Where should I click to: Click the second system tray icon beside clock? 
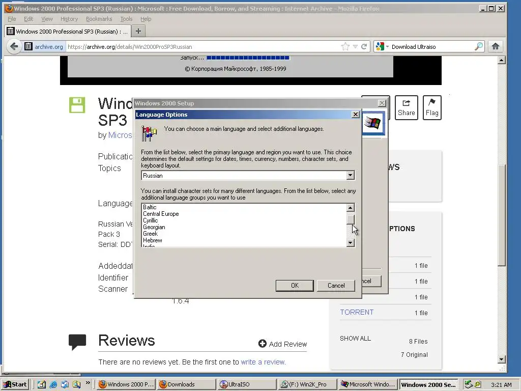477,384
